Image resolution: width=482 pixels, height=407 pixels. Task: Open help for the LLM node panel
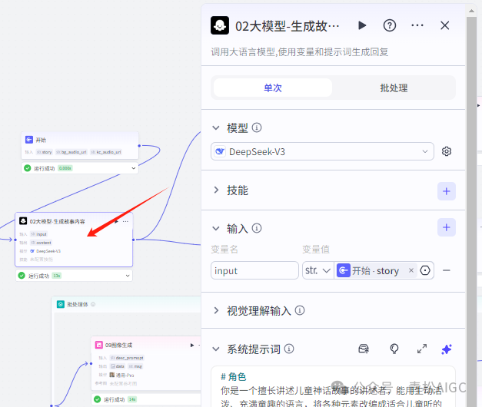390,25
